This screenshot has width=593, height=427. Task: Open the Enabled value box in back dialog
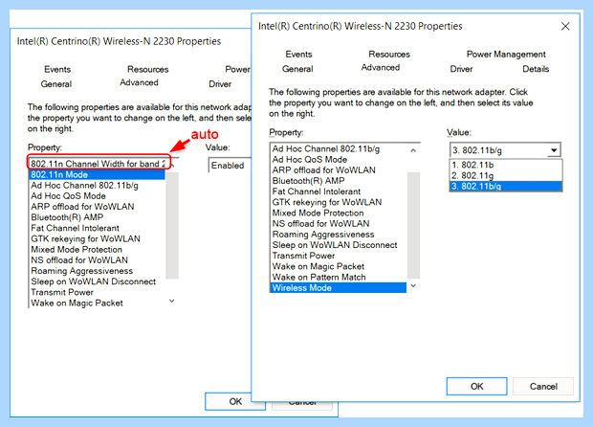[230, 166]
